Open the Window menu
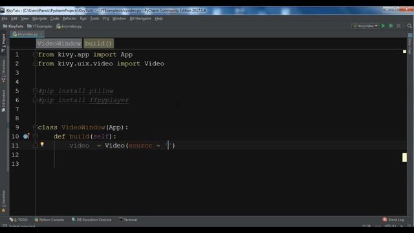 coord(119,19)
